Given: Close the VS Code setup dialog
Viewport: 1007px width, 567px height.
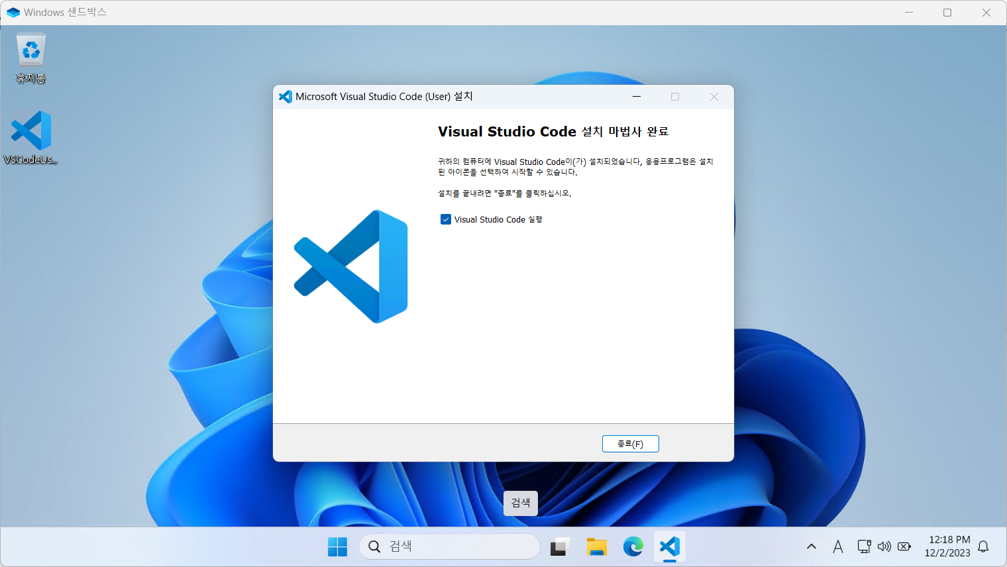Looking at the screenshot, I should point(714,97).
